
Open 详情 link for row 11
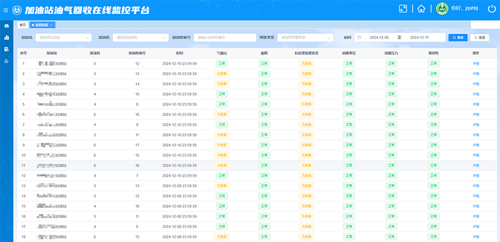point(476,165)
